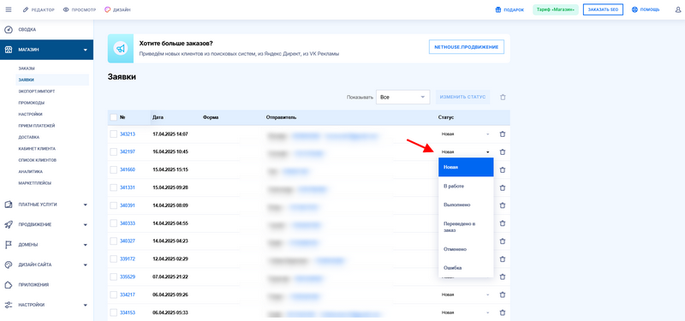Check the box for request 340391

(x=114, y=205)
